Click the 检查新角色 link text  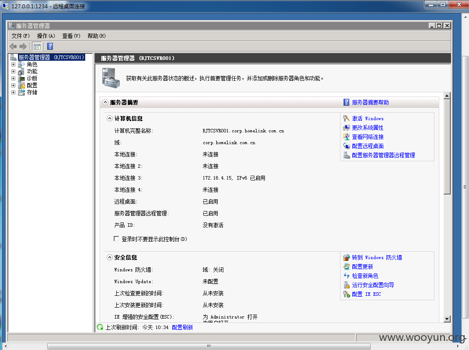tap(365, 276)
